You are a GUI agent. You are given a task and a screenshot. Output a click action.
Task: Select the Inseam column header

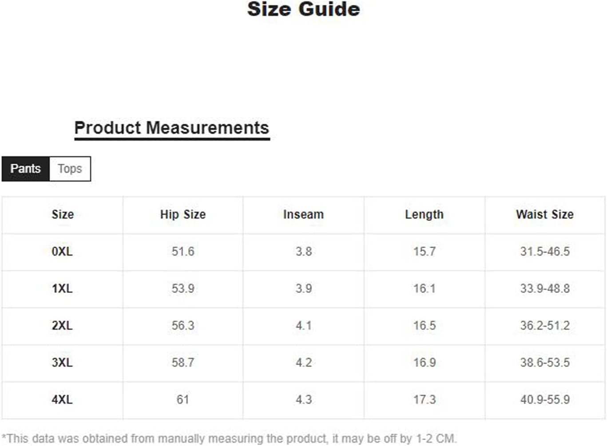tap(304, 214)
